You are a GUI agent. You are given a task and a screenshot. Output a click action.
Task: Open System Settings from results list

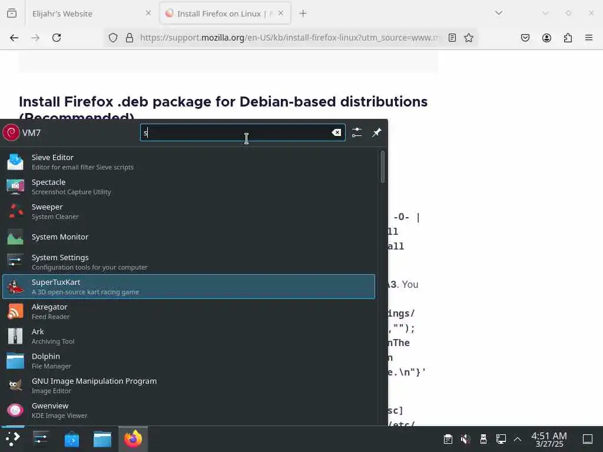pyautogui.click(x=188, y=262)
